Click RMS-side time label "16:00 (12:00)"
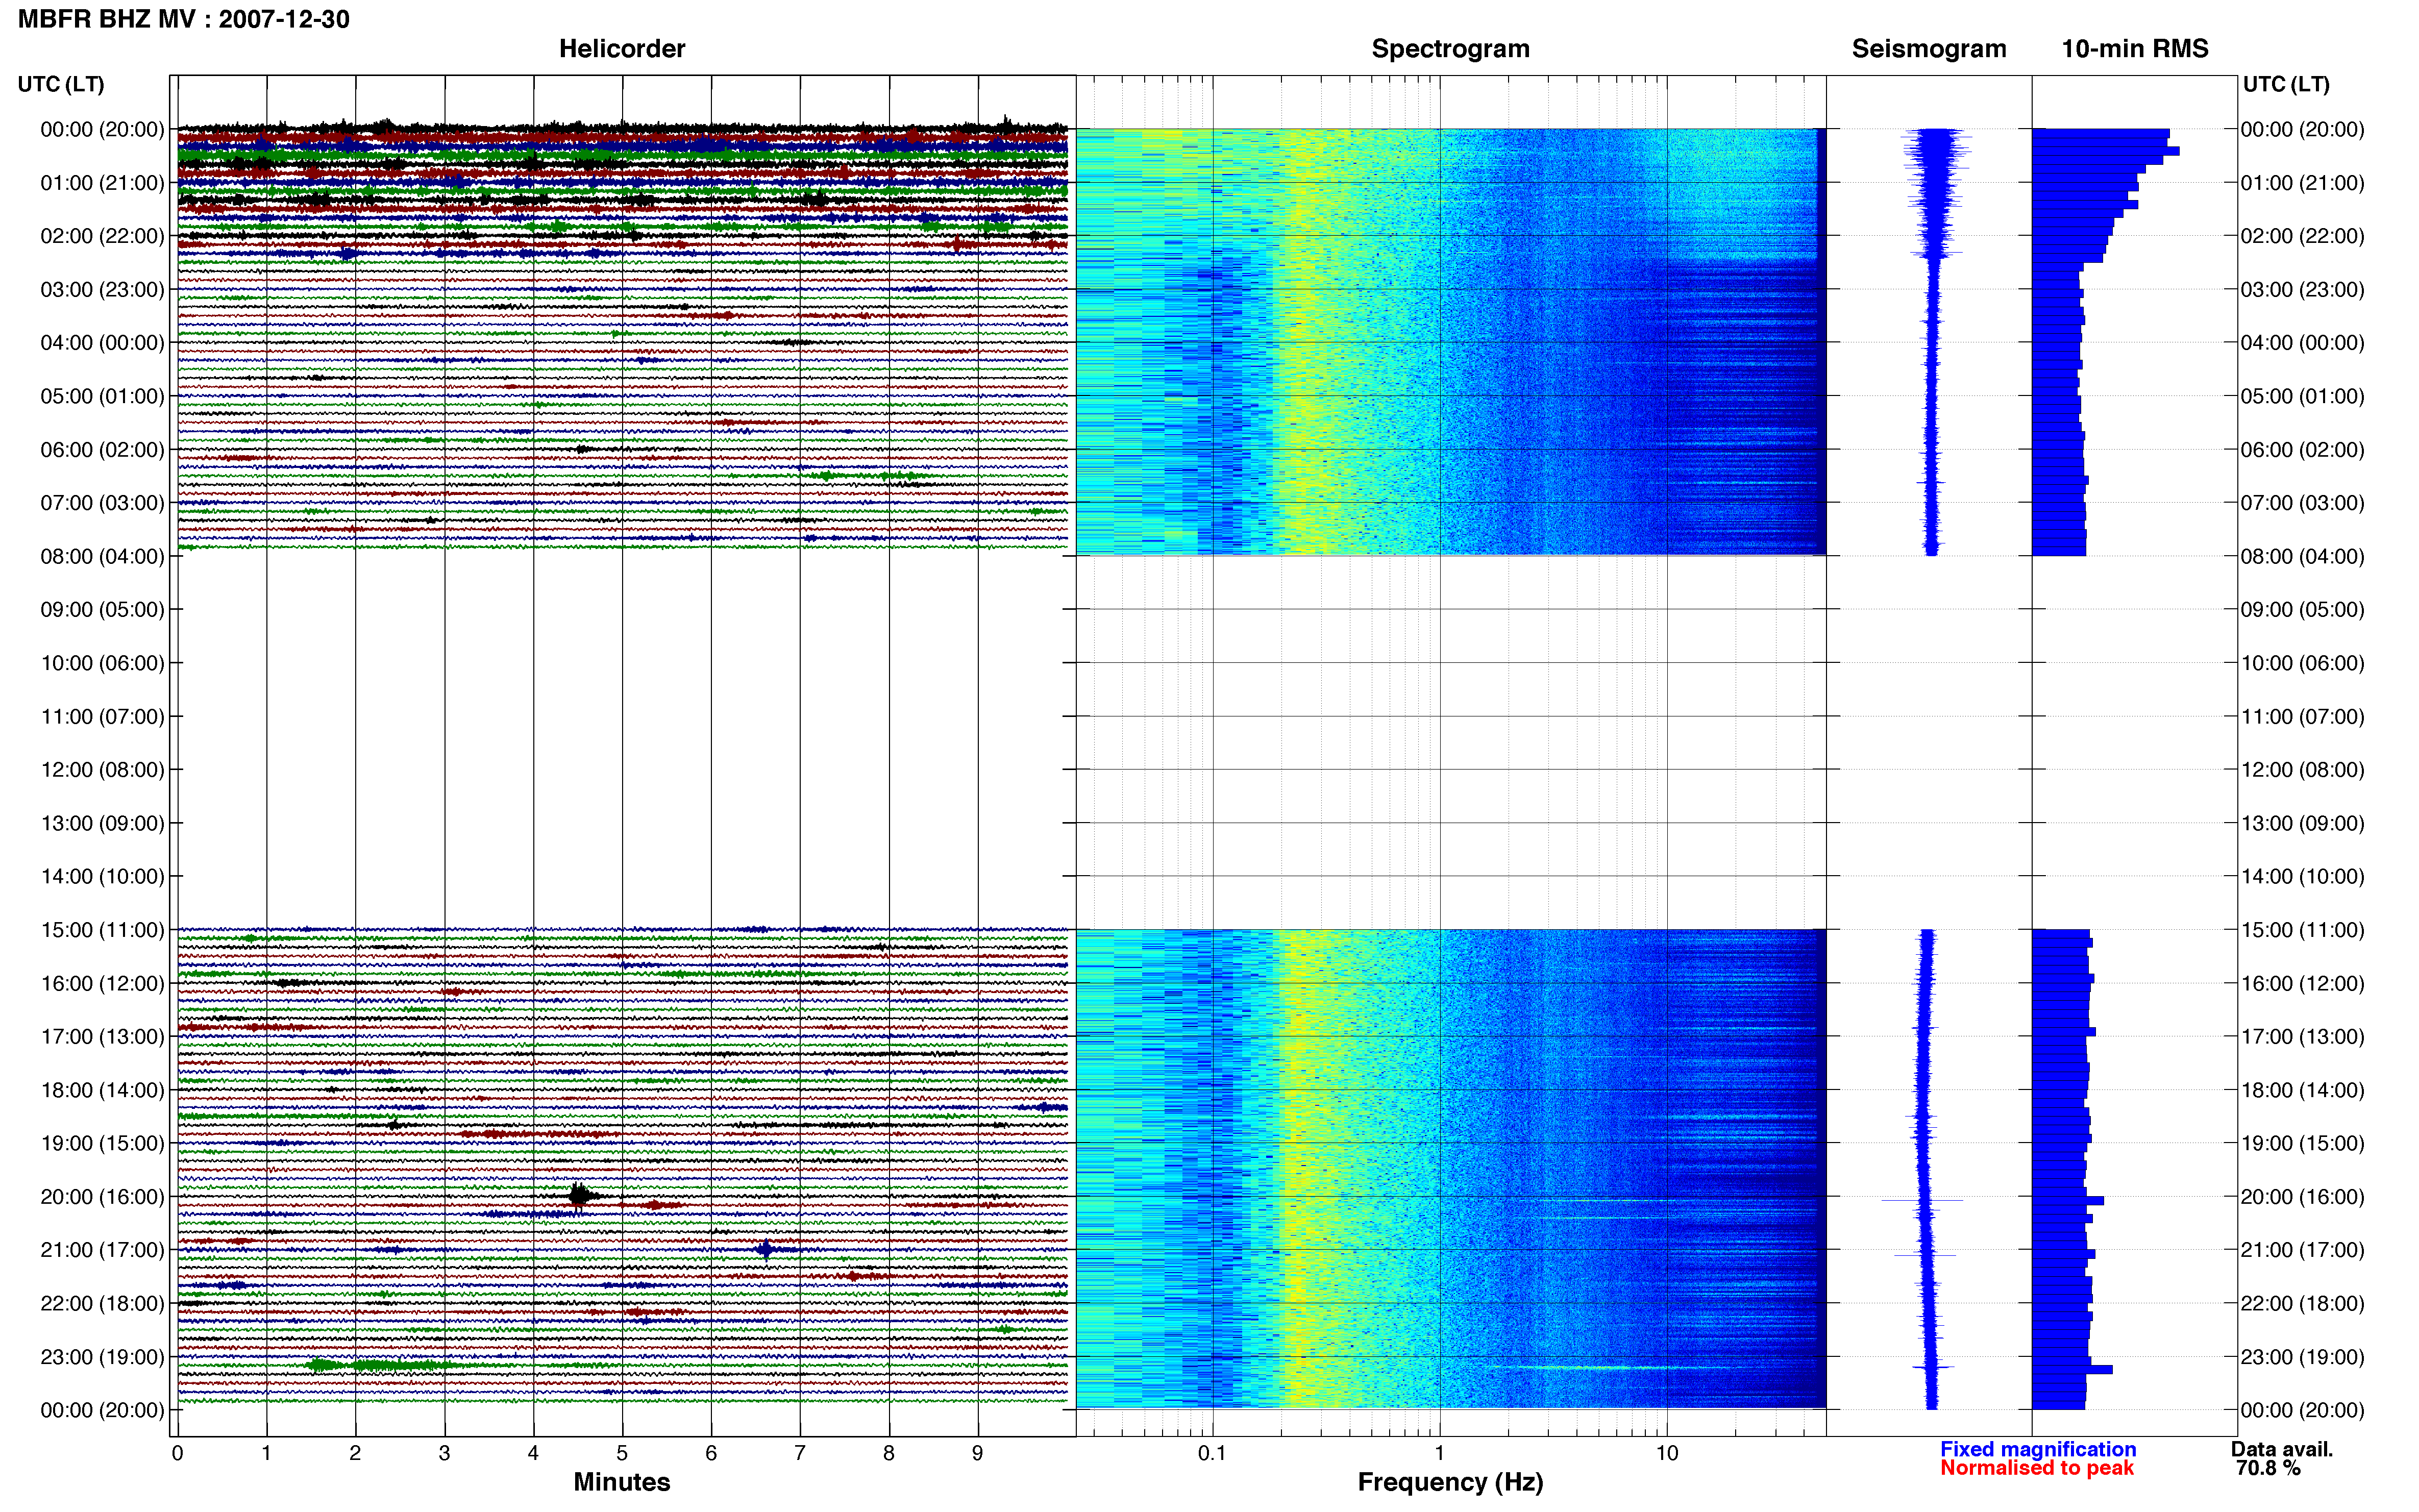Screen dimensions: 2419x1512 coord(2302,983)
